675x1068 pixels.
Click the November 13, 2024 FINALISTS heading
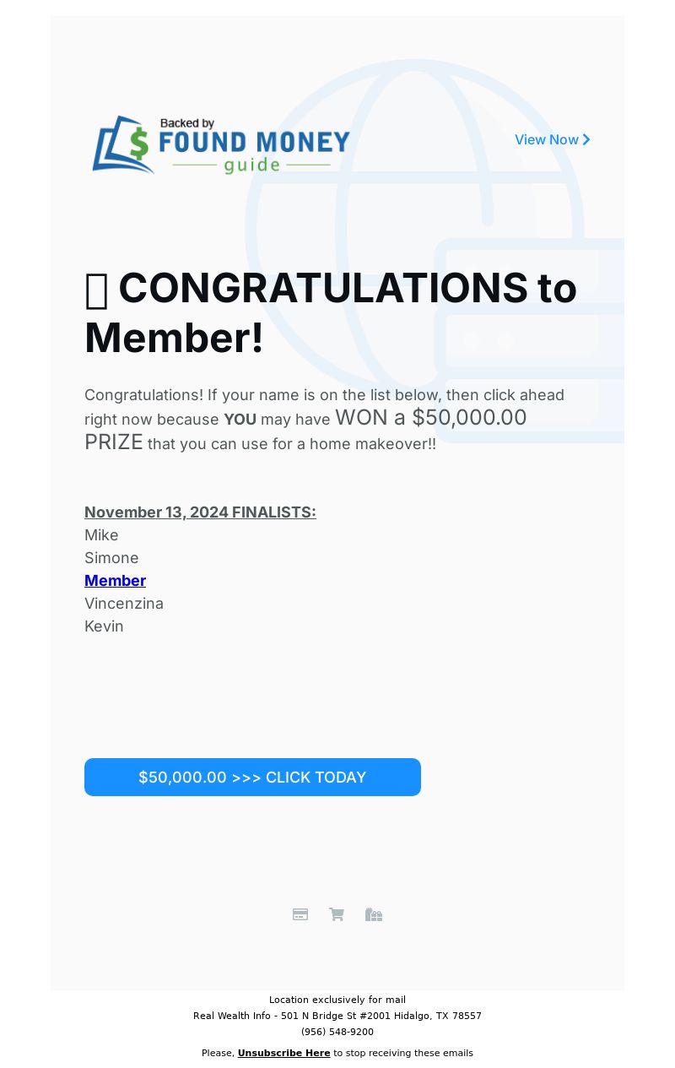click(200, 512)
